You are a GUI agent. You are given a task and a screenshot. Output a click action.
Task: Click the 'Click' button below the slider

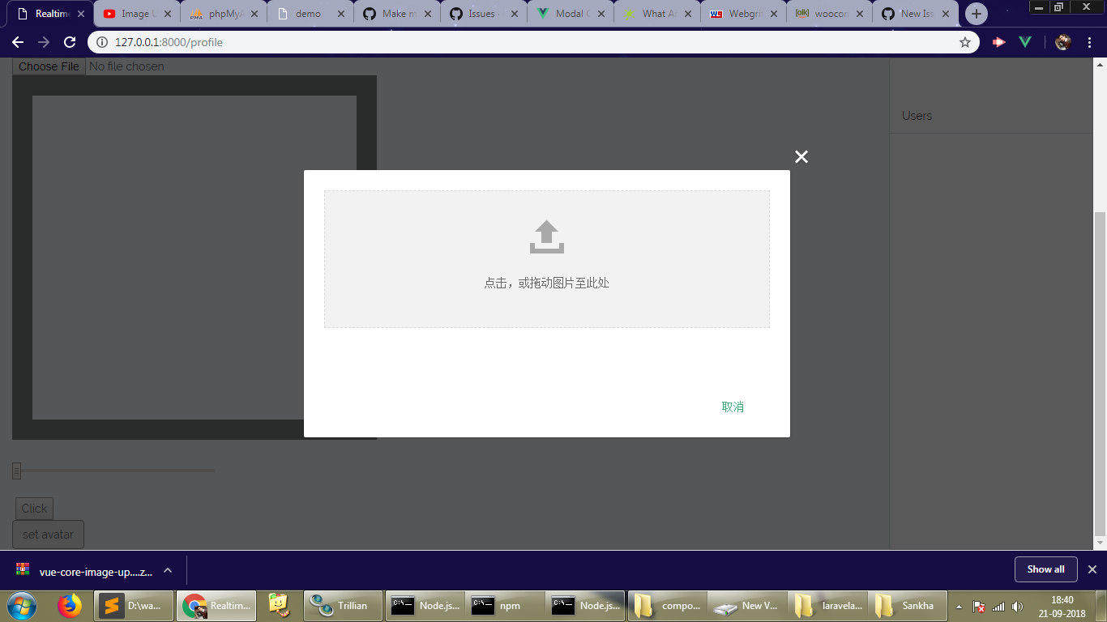(x=34, y=509)
